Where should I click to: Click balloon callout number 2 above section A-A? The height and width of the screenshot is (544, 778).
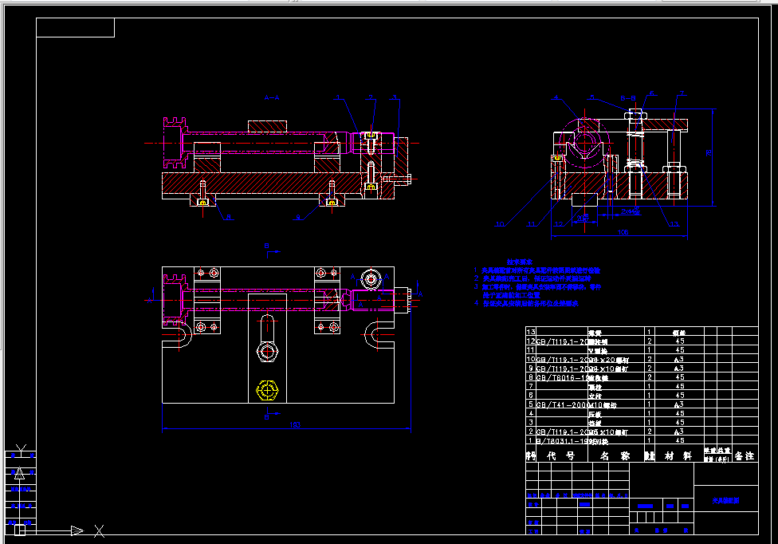click(x=371, y=98)
